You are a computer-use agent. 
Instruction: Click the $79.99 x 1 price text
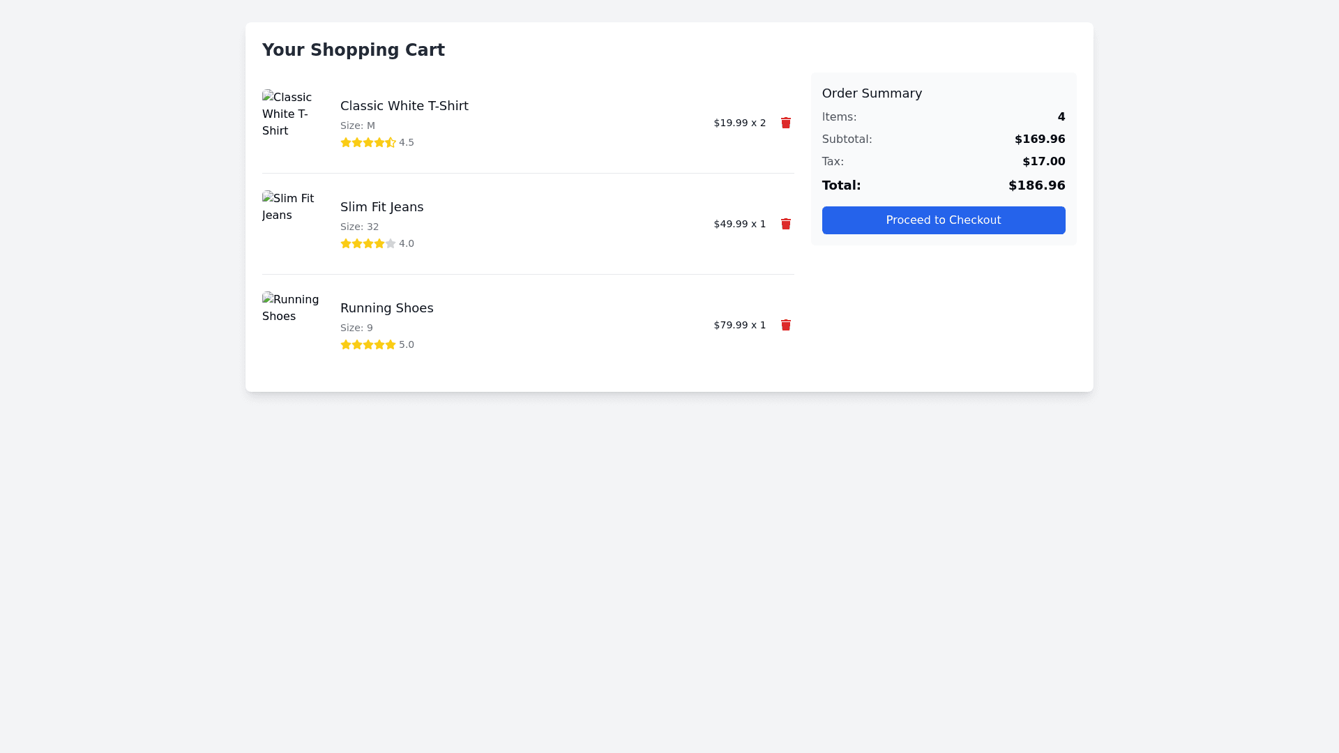[x=739, y=325]
